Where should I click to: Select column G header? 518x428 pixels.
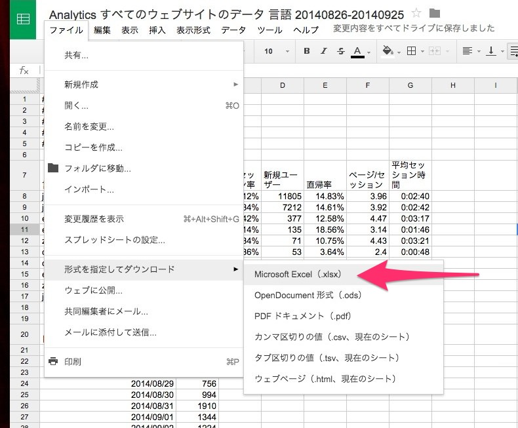(410, 85)
